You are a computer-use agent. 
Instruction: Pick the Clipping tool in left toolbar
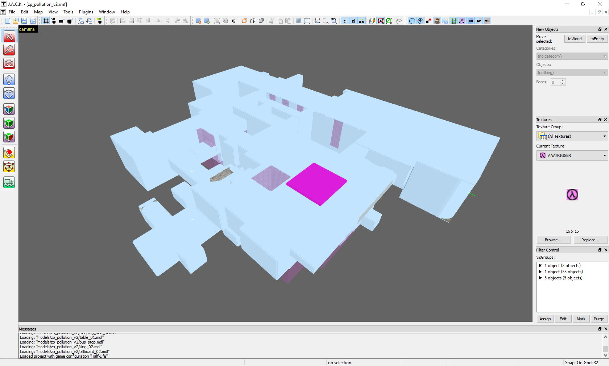[9, 153]
